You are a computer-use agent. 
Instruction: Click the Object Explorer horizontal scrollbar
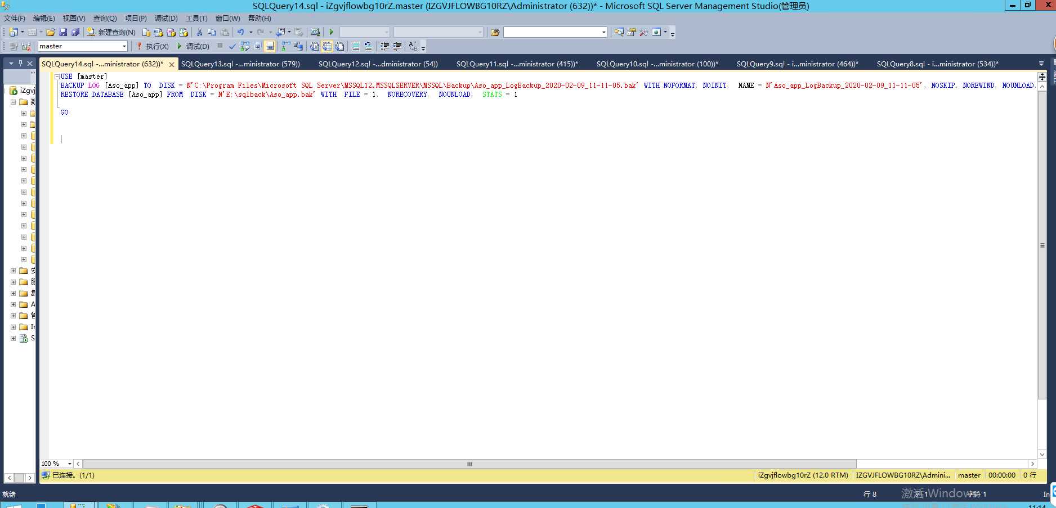19,478
